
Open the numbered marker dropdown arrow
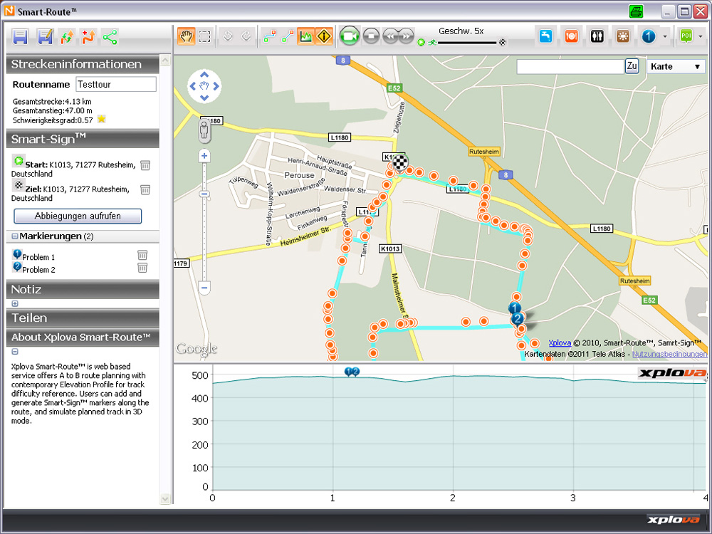pos(665,37)
